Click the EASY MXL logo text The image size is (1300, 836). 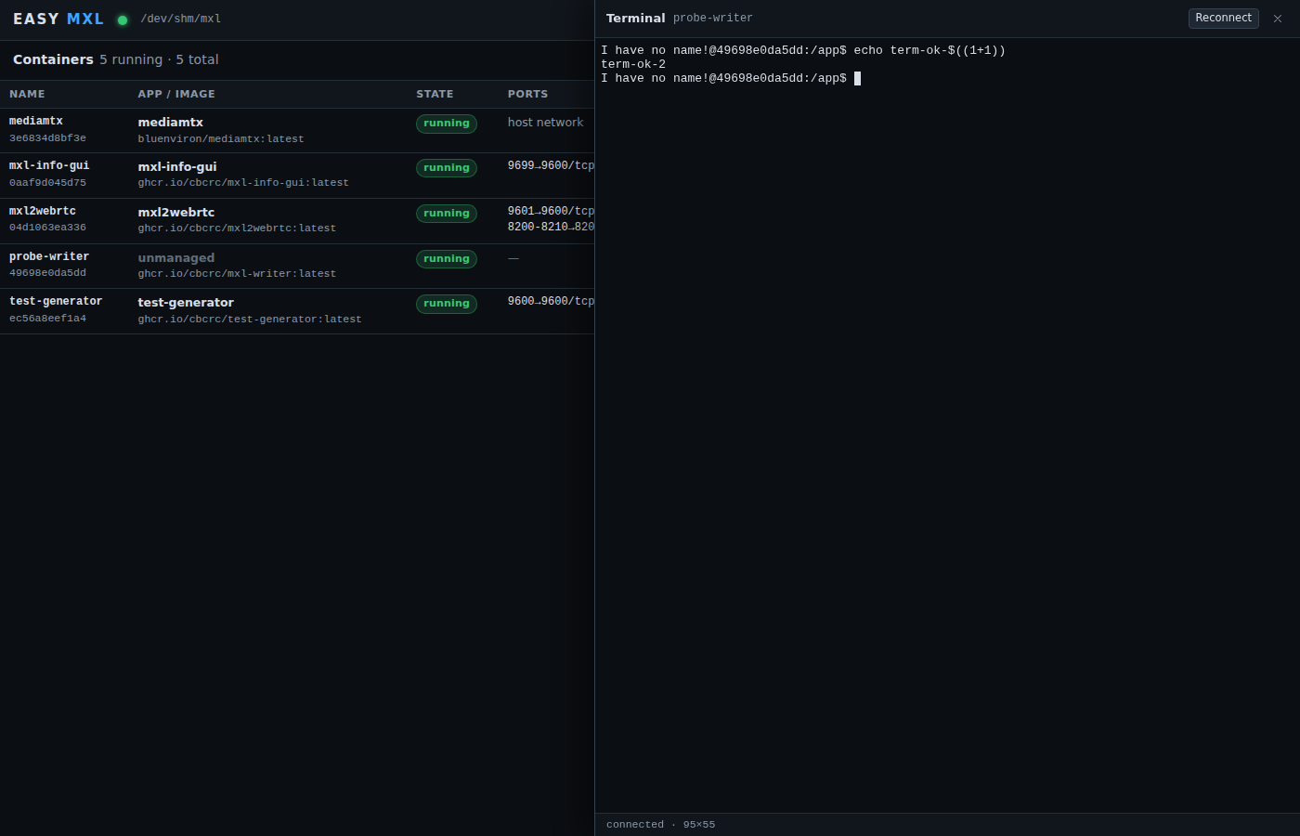(58, 20)
